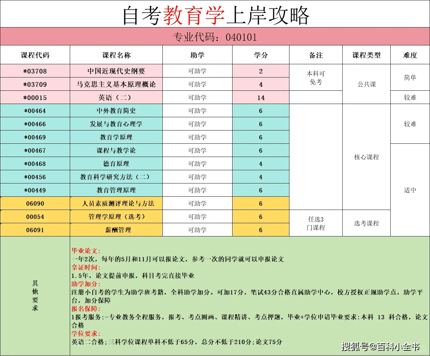Screen dimensions: 430x356
Task: Click the 学分 column header
Action: (261, 55)
